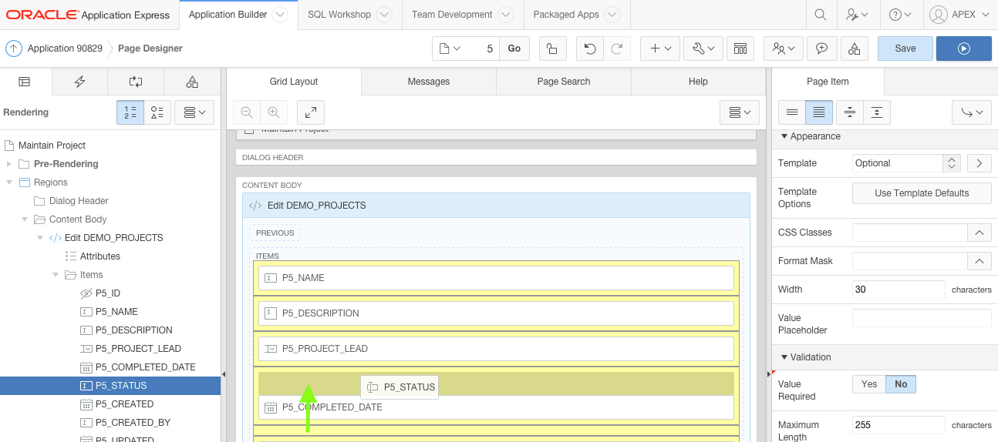This screenshot has width=998, height=442.
Task: Switch to the Page Search tab
Action: tap(564, 82)
